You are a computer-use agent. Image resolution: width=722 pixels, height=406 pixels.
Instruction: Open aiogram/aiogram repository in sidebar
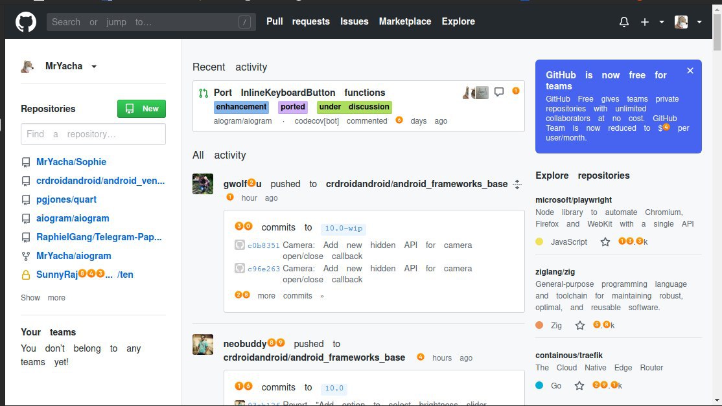pos(73,218)
